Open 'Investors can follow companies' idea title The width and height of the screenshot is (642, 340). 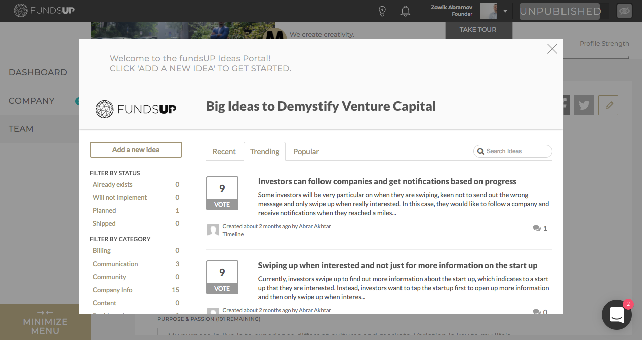click(387, 182)
